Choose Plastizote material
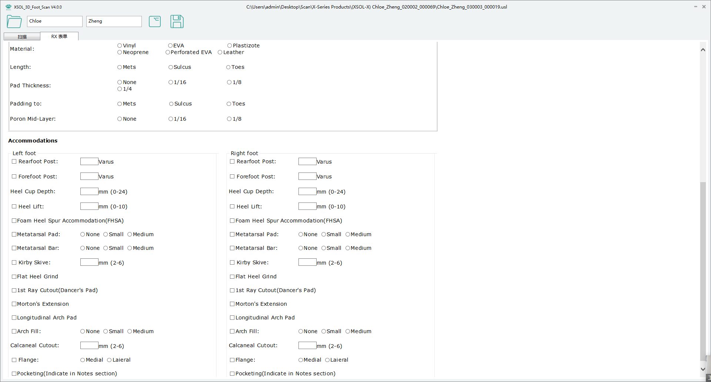 coord(230,46)
